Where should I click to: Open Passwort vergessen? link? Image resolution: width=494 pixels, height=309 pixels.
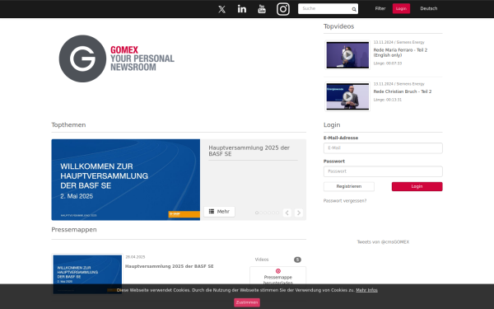345,200
